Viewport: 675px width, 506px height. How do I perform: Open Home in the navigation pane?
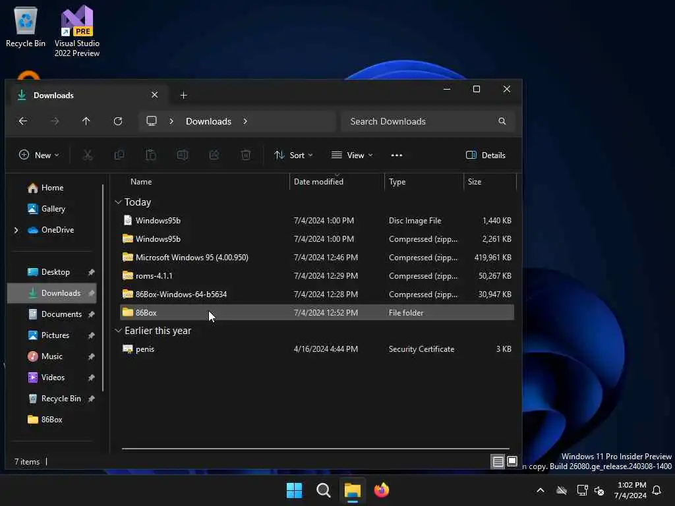pyautogui.click(x=52, y=188)
